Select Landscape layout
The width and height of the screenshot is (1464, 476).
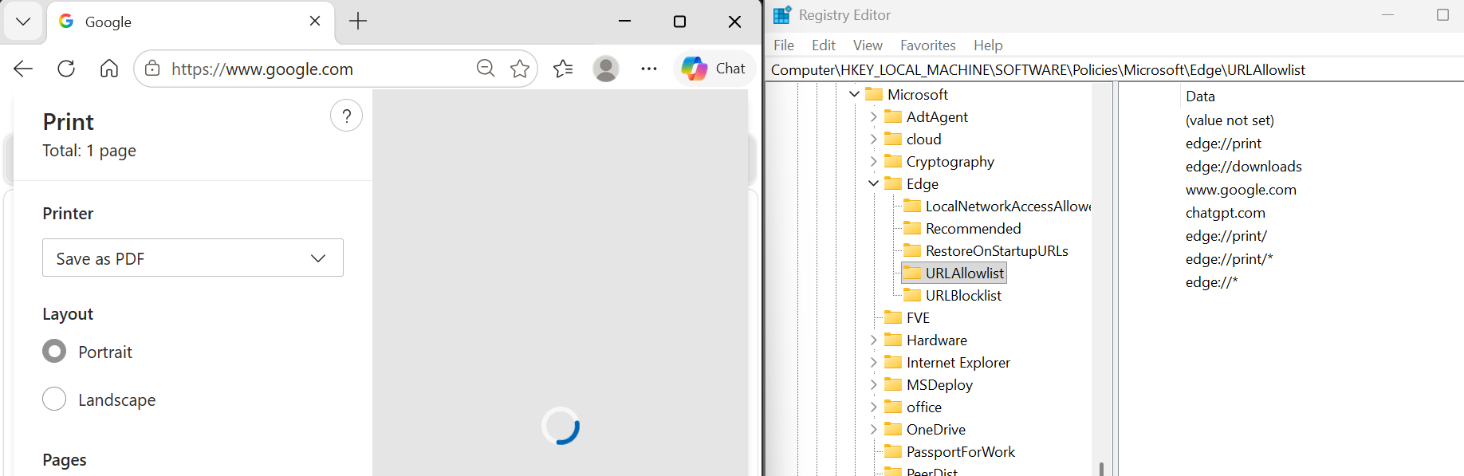(x=54, y=399)
